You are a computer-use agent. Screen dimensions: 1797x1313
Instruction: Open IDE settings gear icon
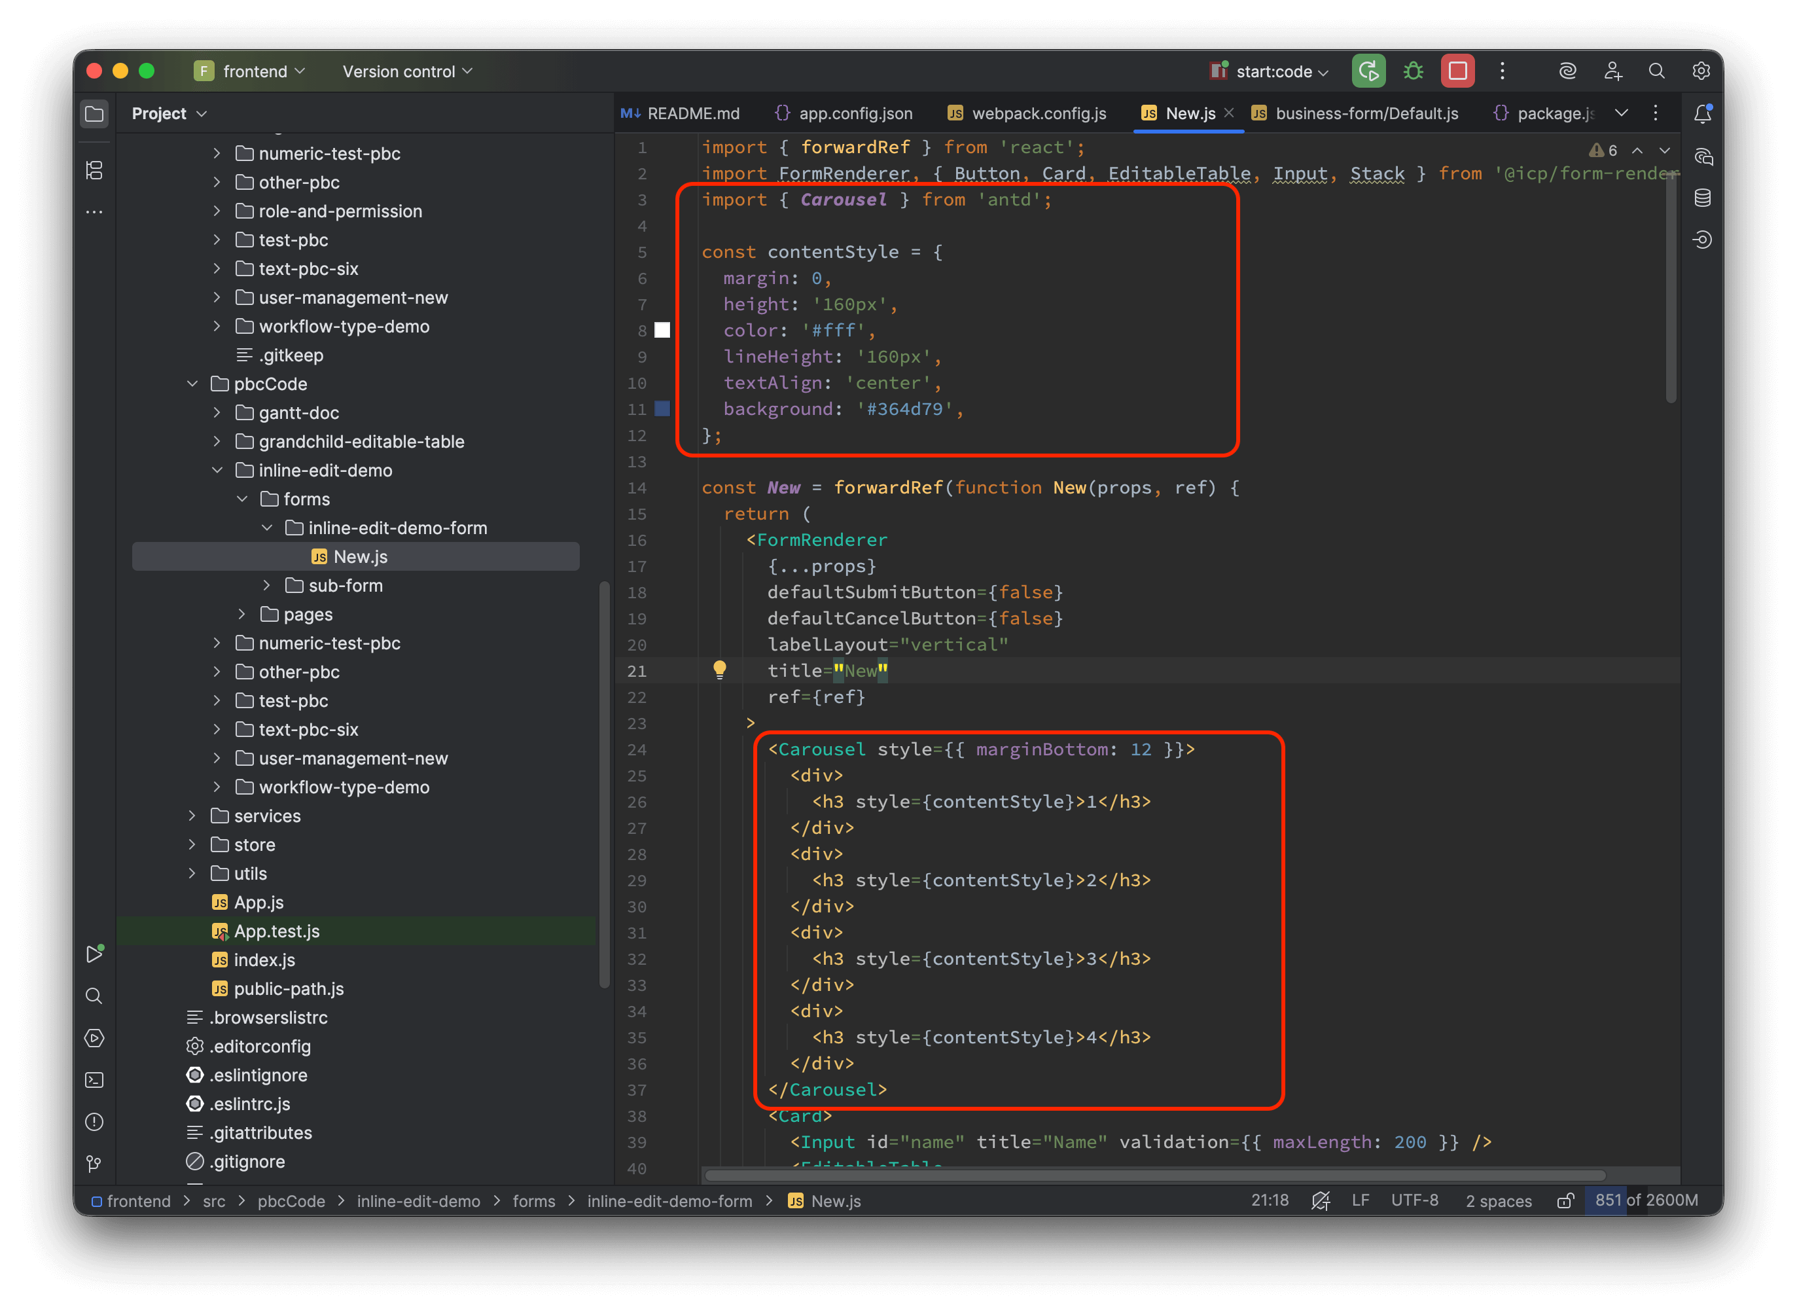[1701, 71]
